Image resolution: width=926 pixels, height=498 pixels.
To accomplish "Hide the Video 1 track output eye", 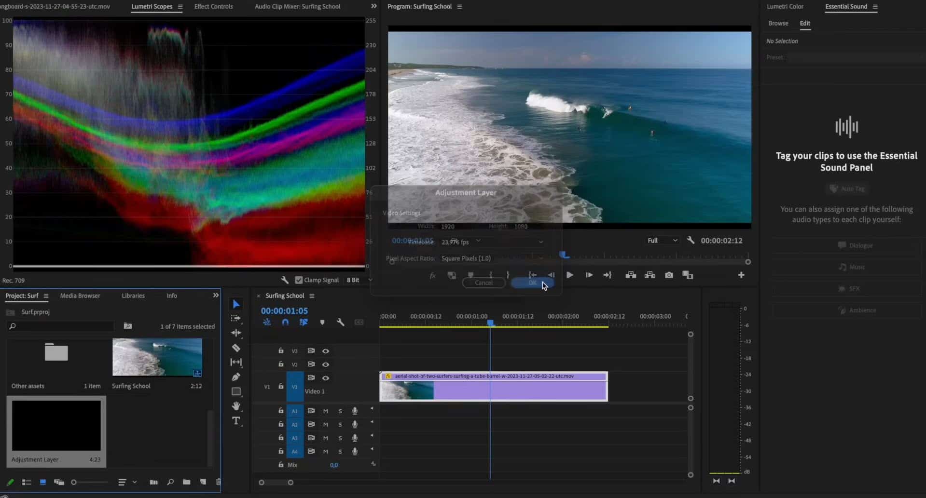I will tap(326, 378).
